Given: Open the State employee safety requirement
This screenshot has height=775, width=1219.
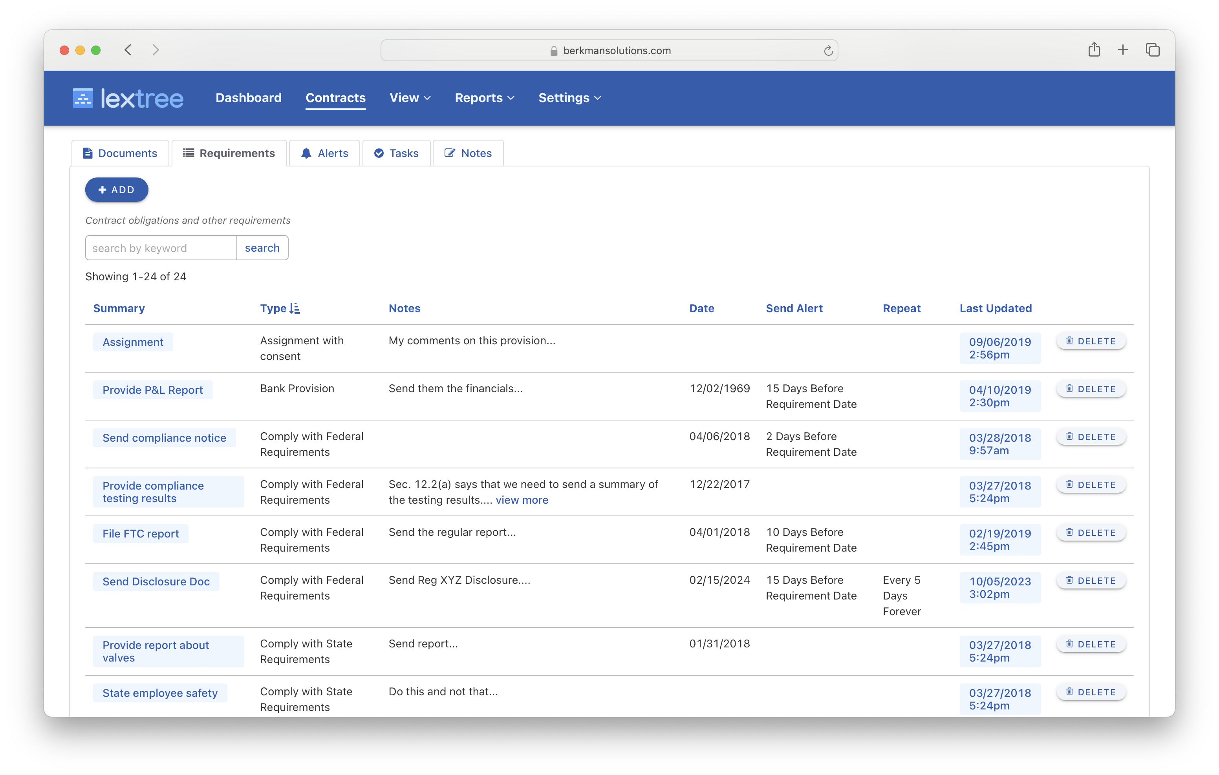Looking at the screenshot, I should [160, 693].
